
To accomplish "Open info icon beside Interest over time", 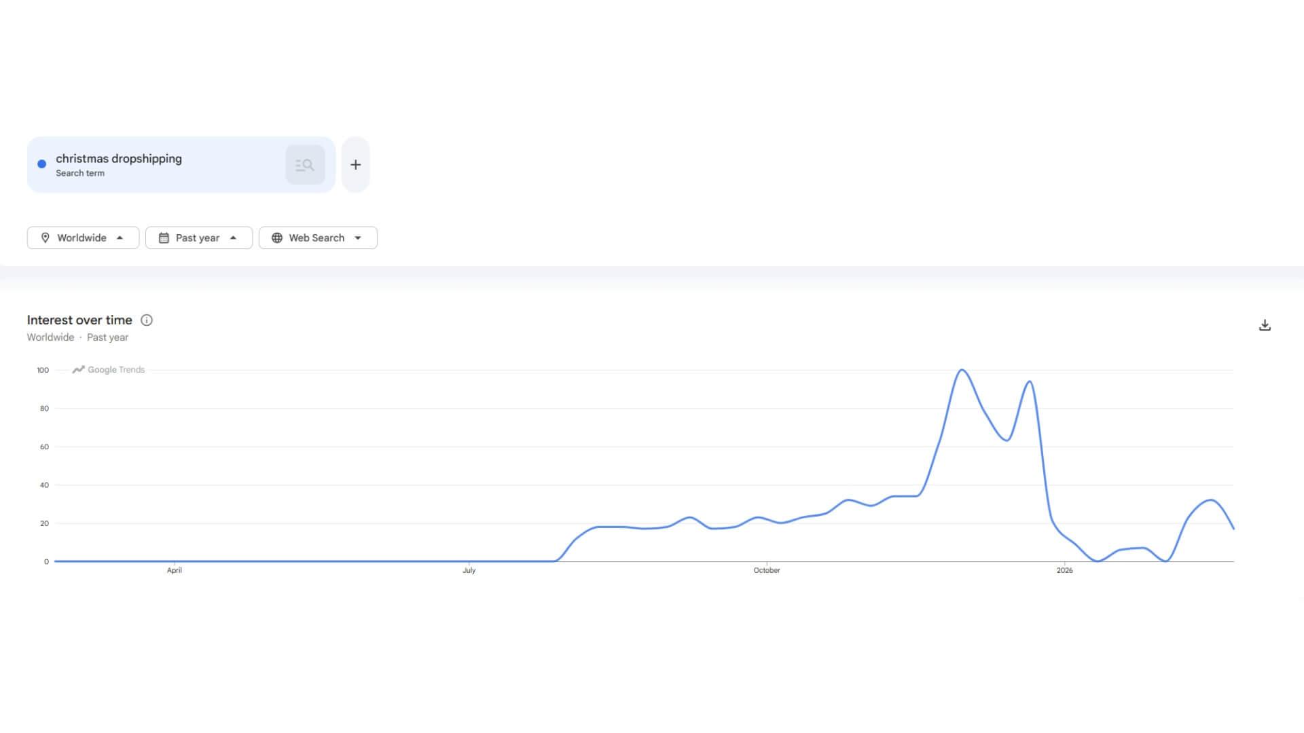I will (147, 320).
